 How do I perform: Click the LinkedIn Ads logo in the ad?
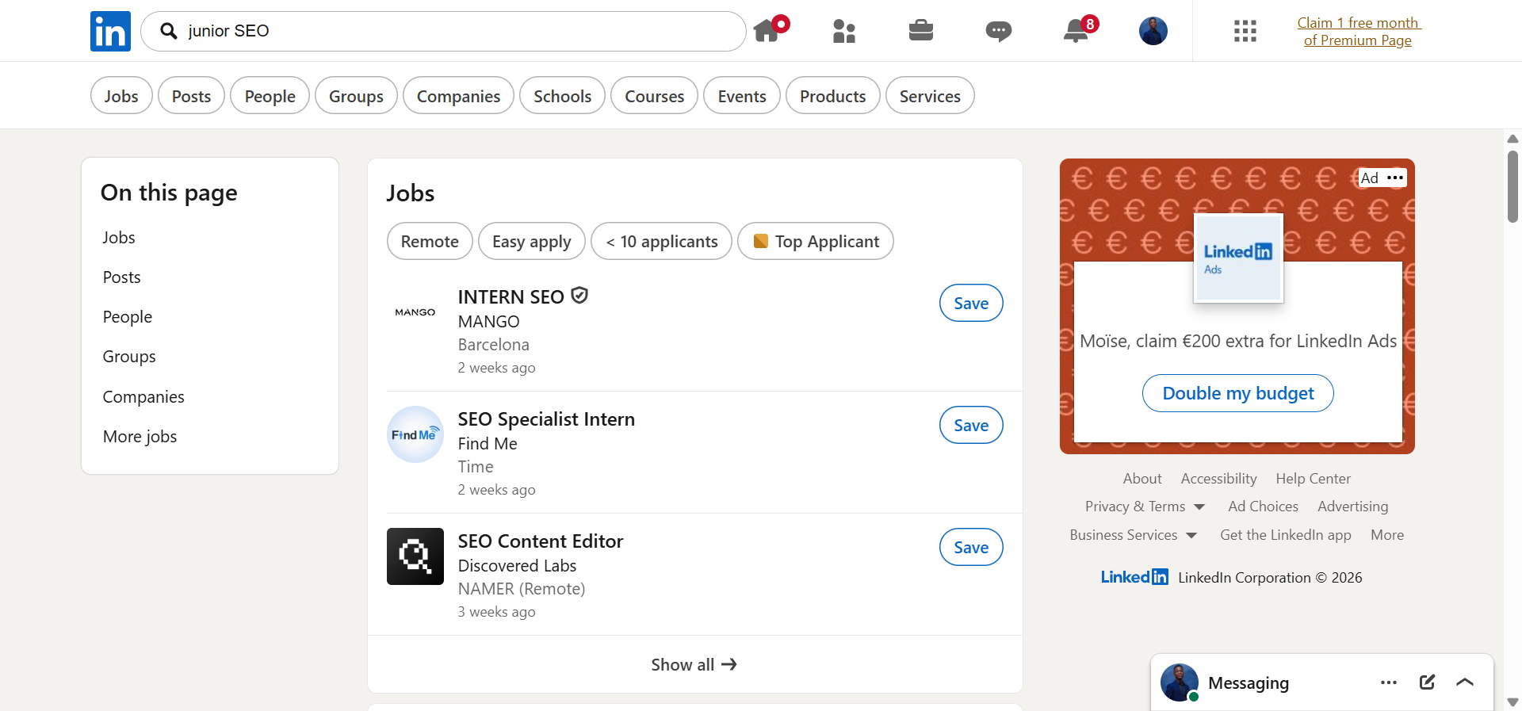pos(1238,258)
